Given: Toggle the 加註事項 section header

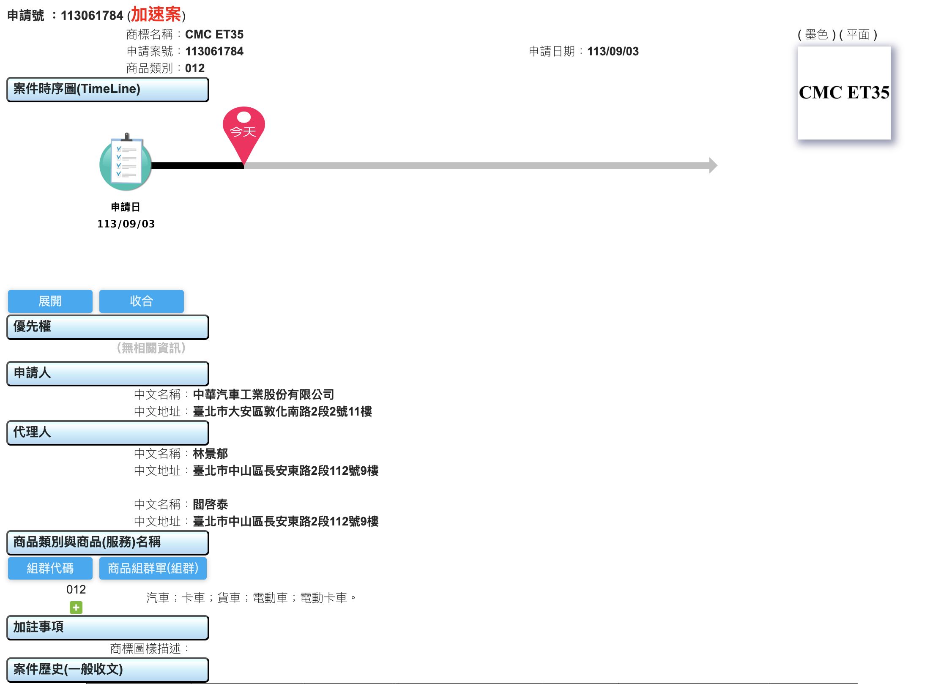Looking at the screenshot, I should point(108,627).
